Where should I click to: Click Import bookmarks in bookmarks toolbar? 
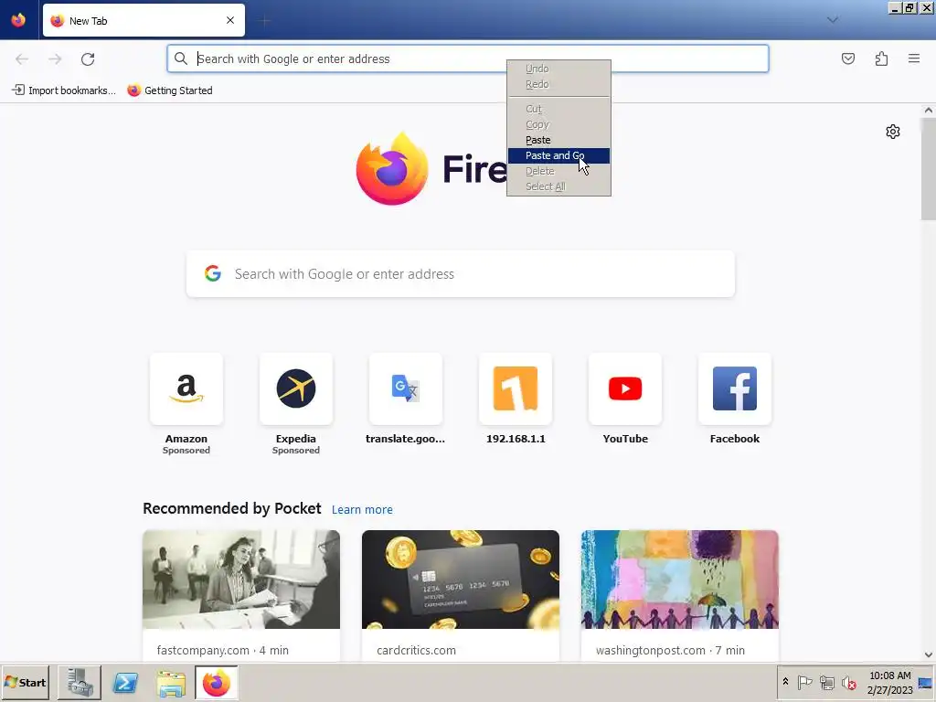64,90
